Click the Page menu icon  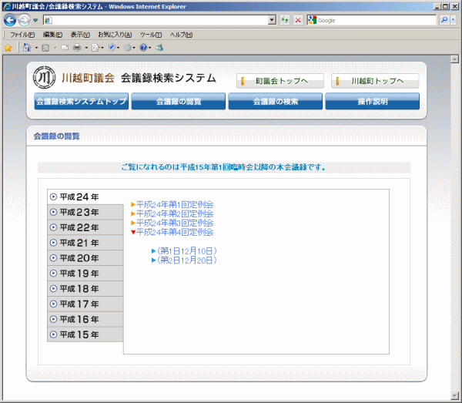tap(95, 48)
